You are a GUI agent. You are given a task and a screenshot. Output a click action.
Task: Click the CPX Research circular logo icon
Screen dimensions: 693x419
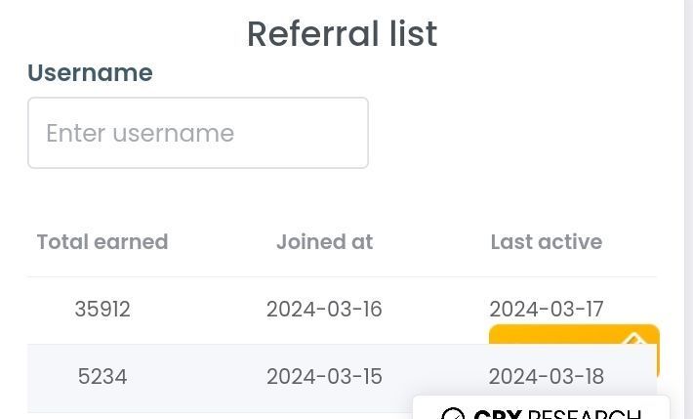(453, 414)
